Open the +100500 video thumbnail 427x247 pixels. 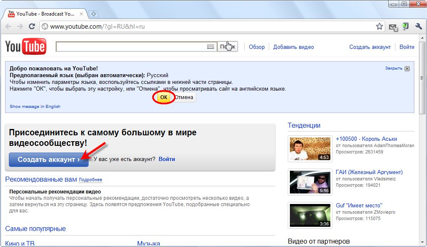point(310,149)
